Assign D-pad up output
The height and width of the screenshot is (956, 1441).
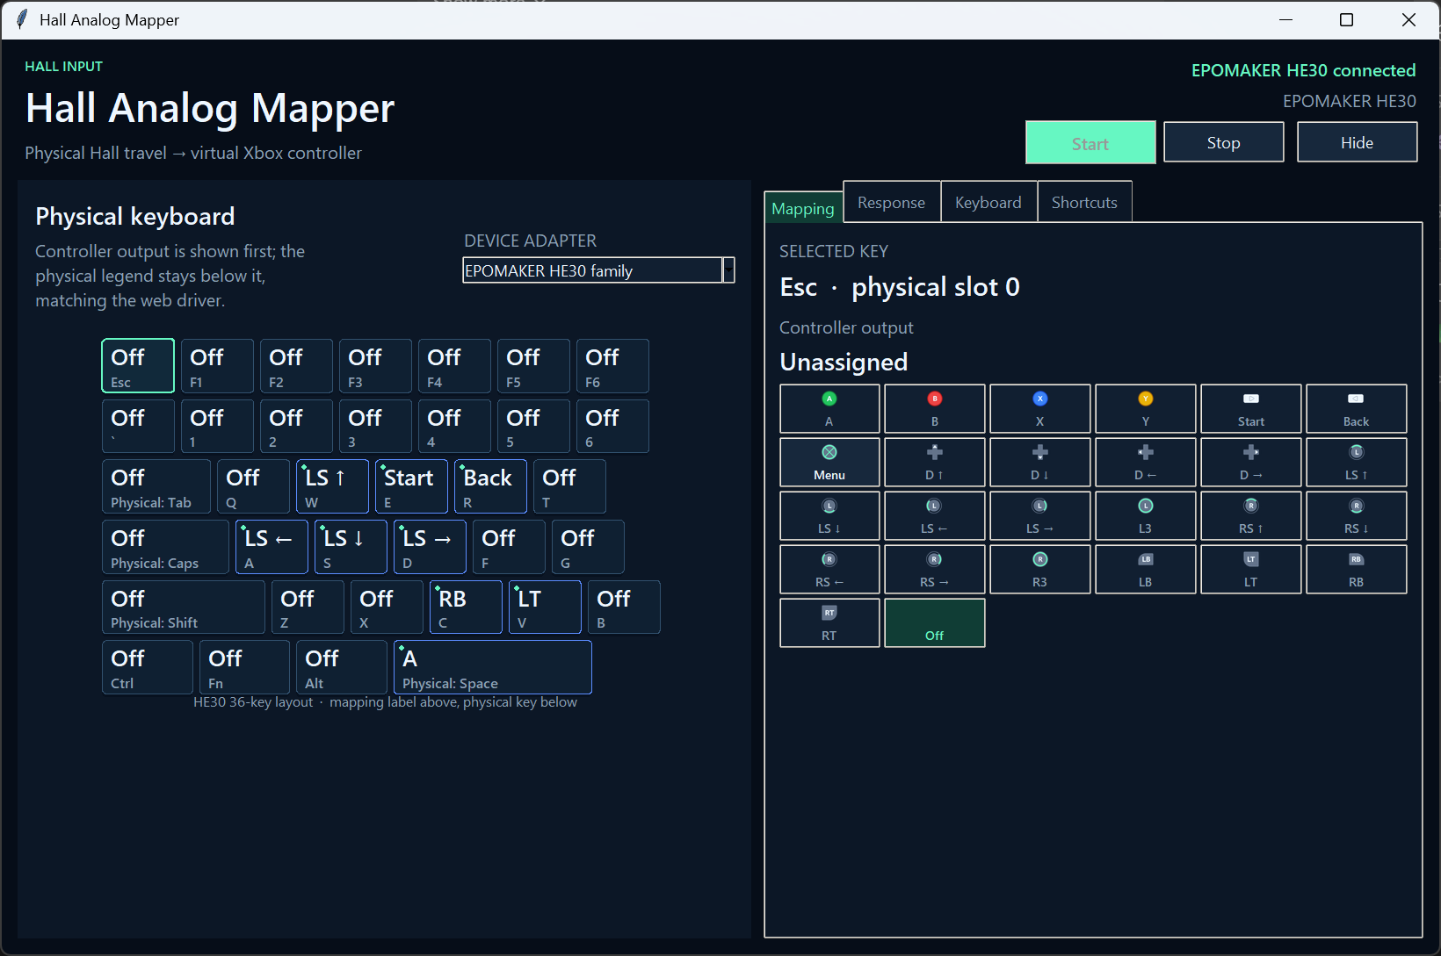point(935,462)
